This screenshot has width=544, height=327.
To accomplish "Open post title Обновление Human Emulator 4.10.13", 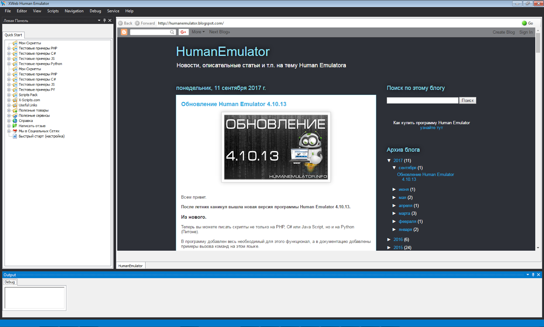I will click(234, 104).
